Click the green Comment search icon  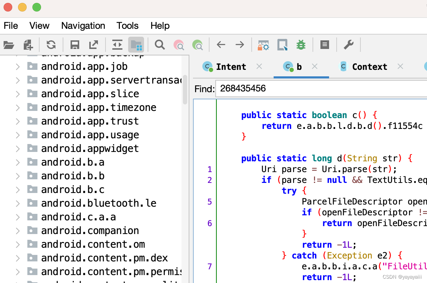[x=197, y=45]
